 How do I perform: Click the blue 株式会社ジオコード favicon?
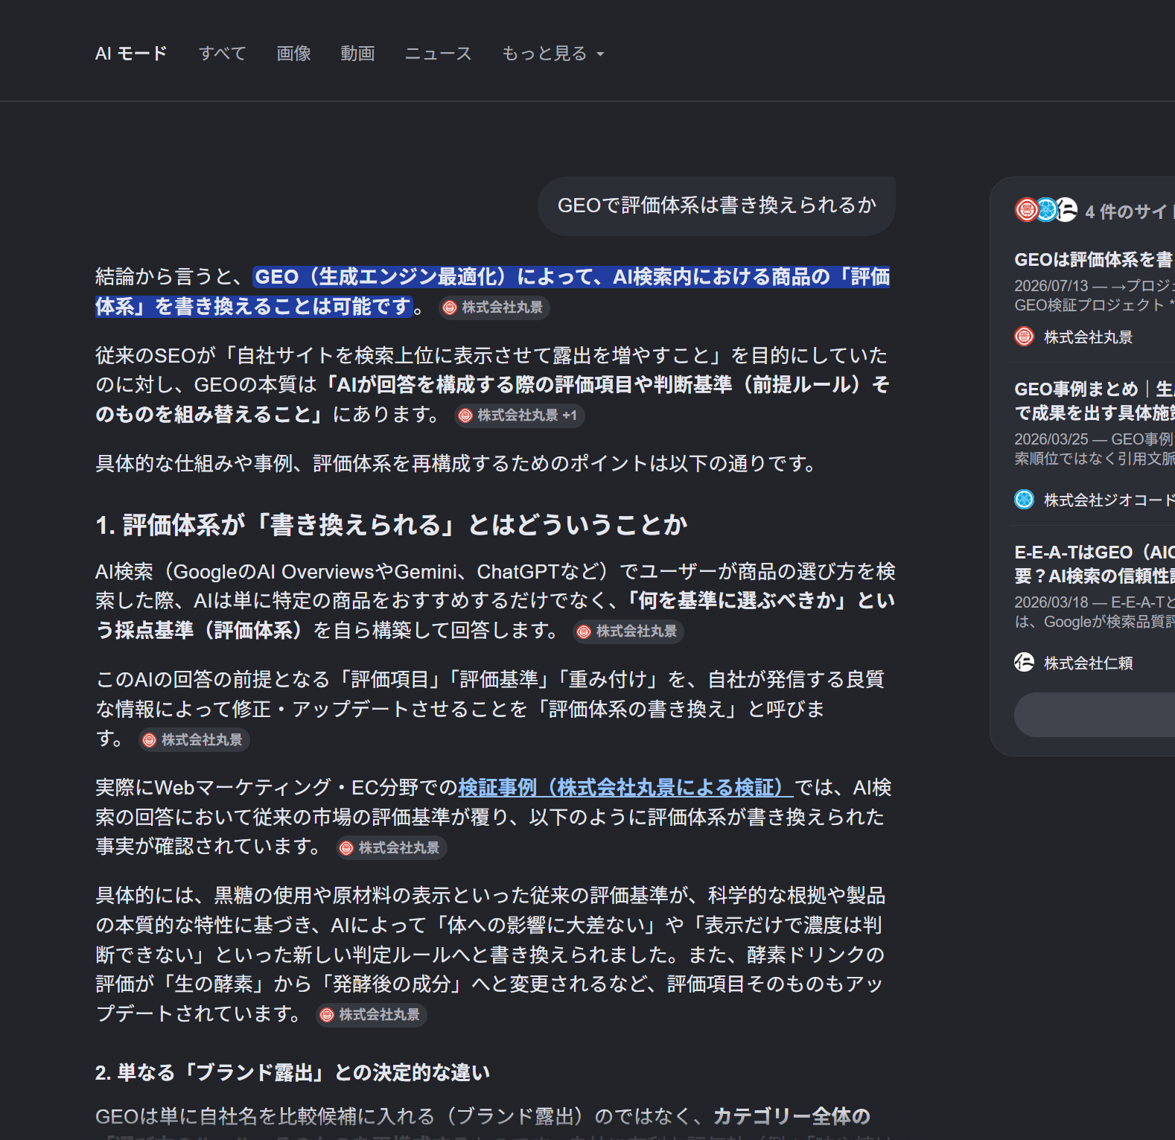[x=1025, y=499]
